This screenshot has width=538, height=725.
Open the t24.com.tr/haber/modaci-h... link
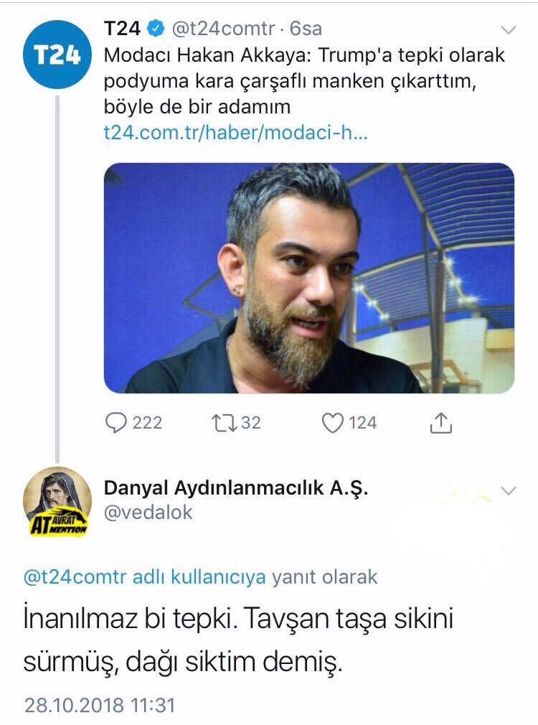pyautogui.click(x=236, y=133)
